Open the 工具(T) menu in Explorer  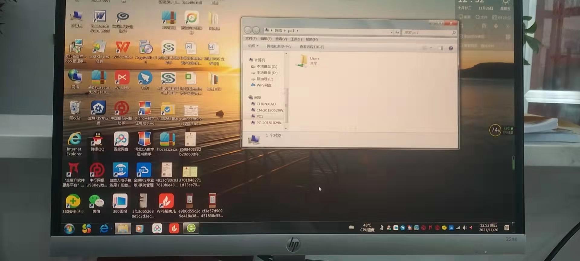296,39
